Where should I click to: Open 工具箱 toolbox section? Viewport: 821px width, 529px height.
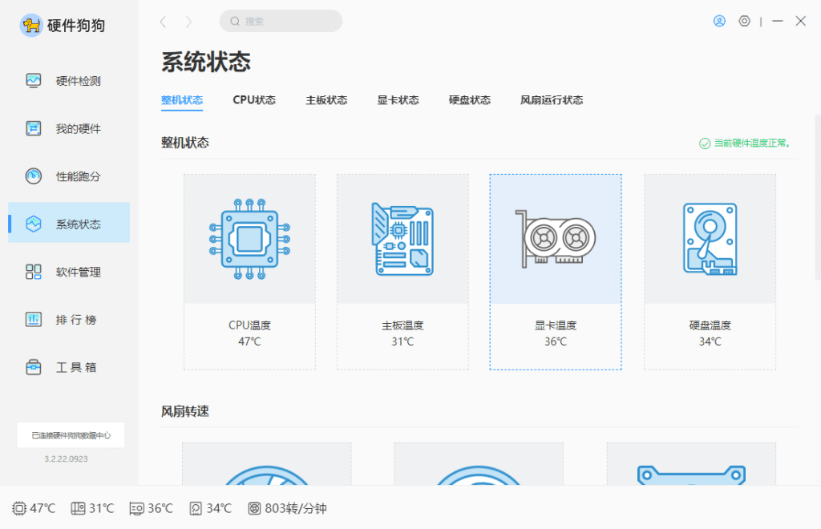(69, 367)
